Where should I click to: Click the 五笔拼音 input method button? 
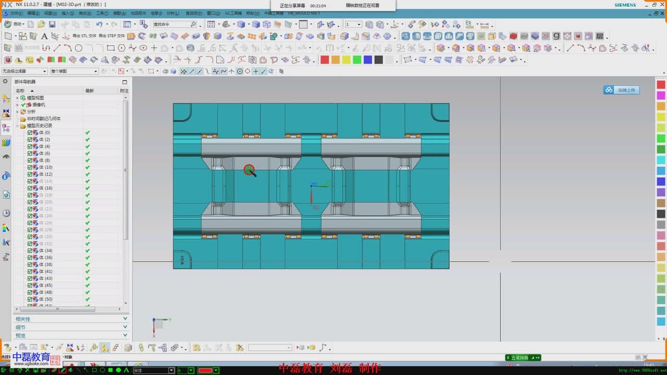[x=523, y=358]
